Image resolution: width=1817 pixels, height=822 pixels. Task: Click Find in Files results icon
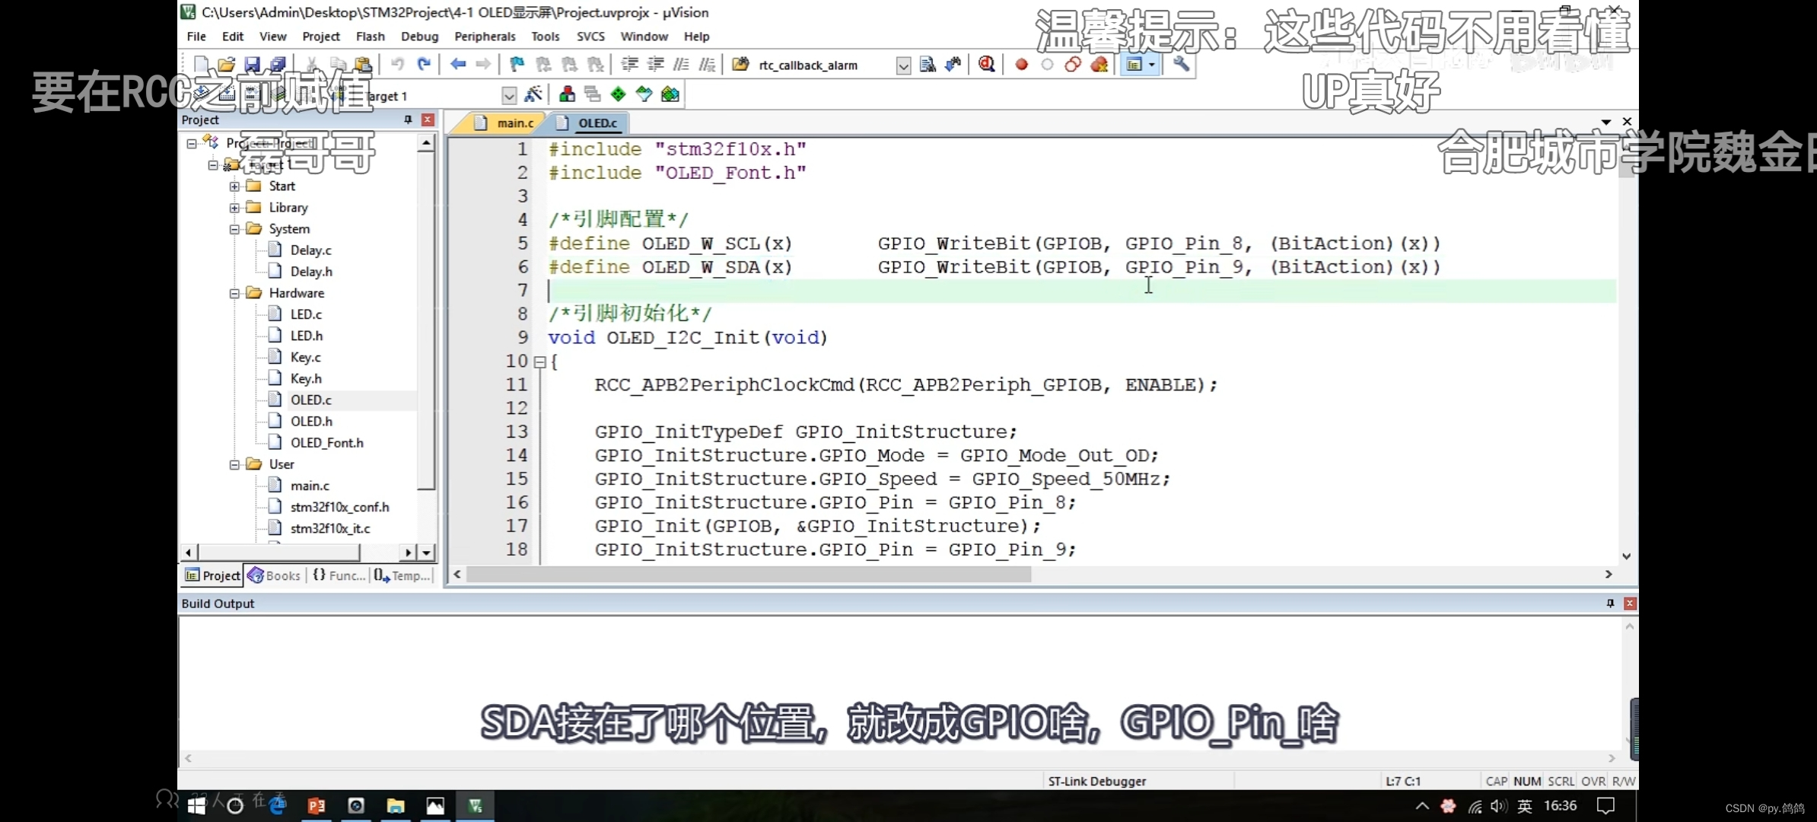point(928,65)
